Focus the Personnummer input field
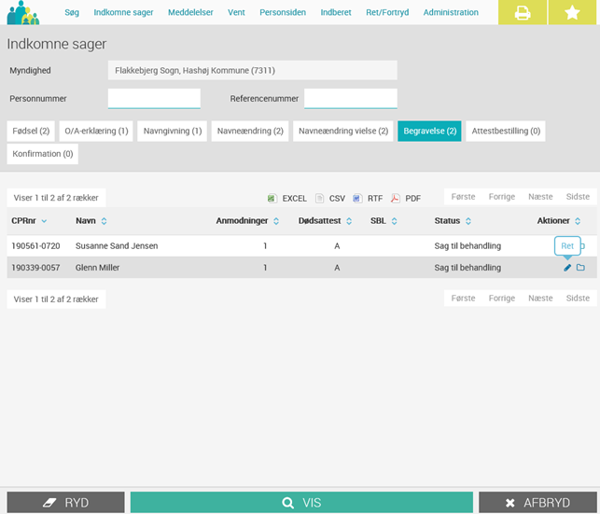 pyautogui.click(x=154, y=99)
